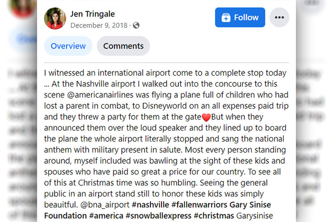This screenshot has height=222, width=333.
Task: Open Jen Tringale's profile picture
Action: click(x=55, y=18)
